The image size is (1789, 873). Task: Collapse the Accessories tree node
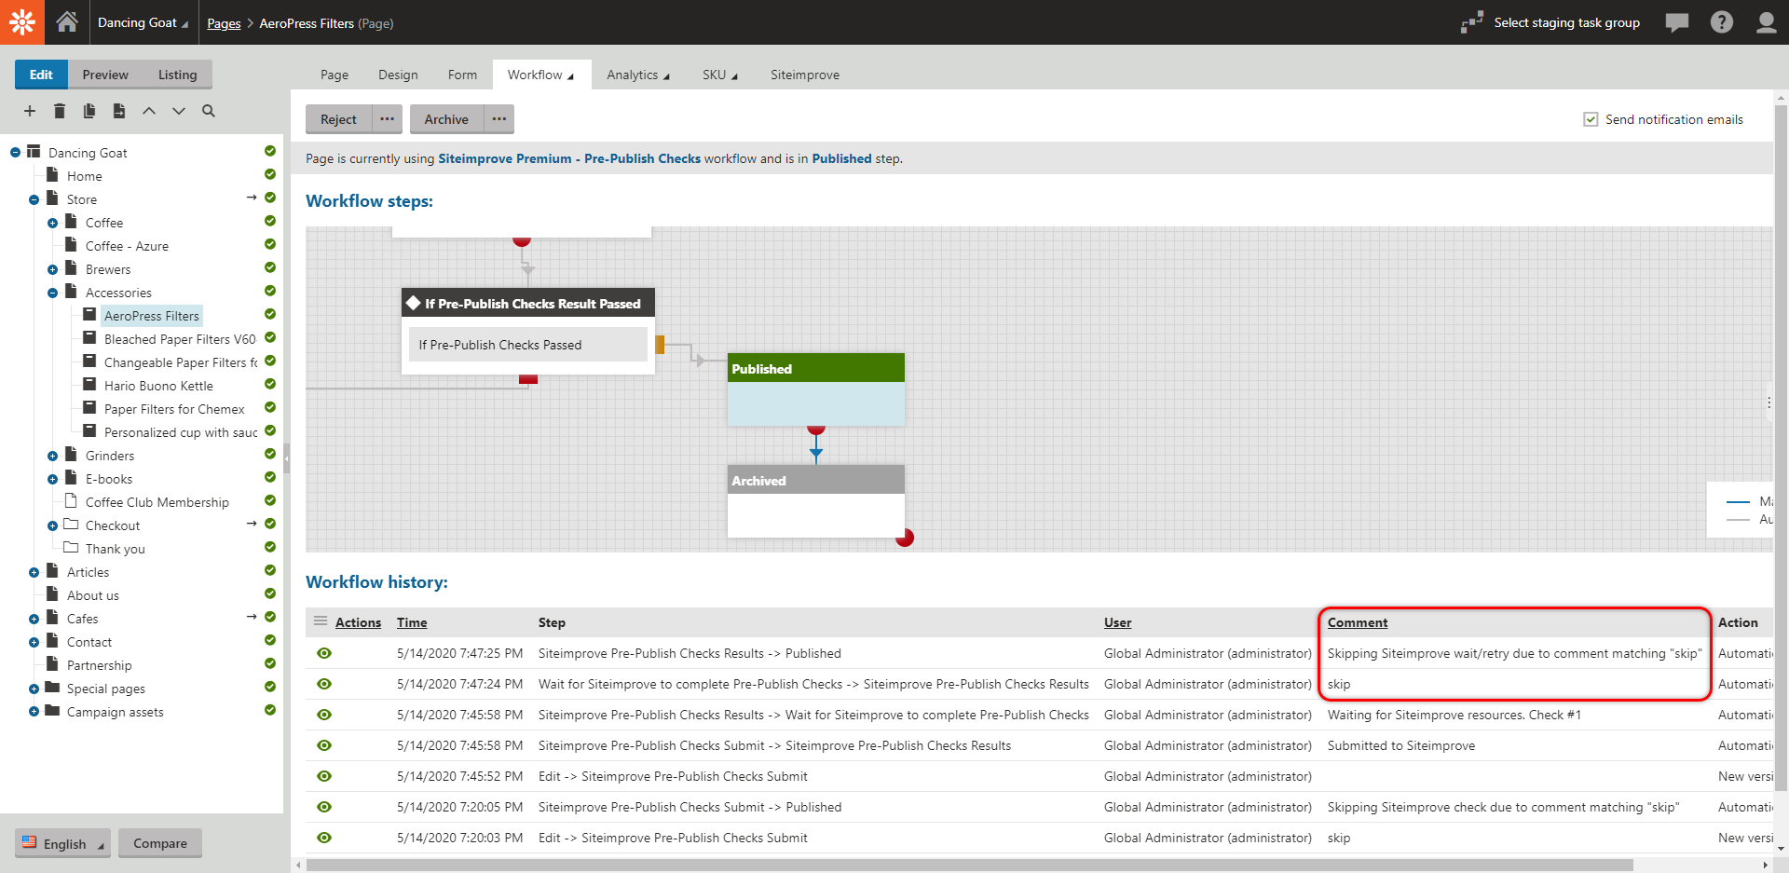pos(52,293)
